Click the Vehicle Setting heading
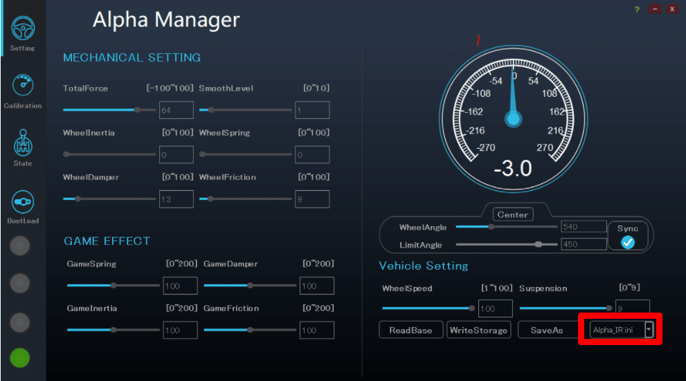 pos(424,266)
